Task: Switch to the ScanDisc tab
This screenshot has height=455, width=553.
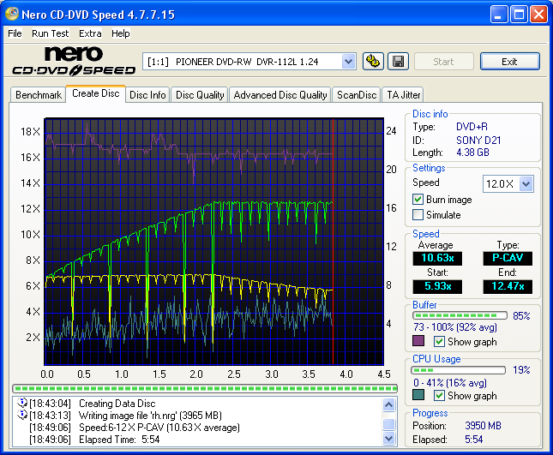Action: (357, 95)
